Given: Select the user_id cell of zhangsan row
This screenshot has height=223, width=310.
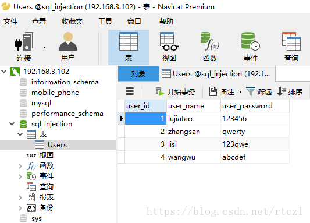Looking at the screenshot, I should coord(146,132).
